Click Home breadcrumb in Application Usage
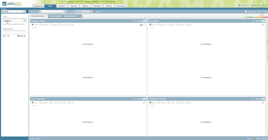 (34, 28)
